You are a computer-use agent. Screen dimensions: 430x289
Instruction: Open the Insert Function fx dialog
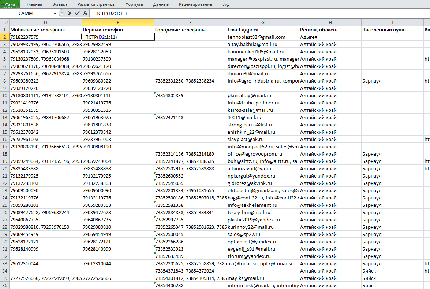[x=85, y=13]
